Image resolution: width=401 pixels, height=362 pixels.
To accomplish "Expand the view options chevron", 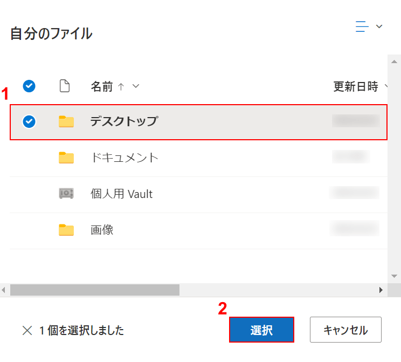I will [379, 26].
